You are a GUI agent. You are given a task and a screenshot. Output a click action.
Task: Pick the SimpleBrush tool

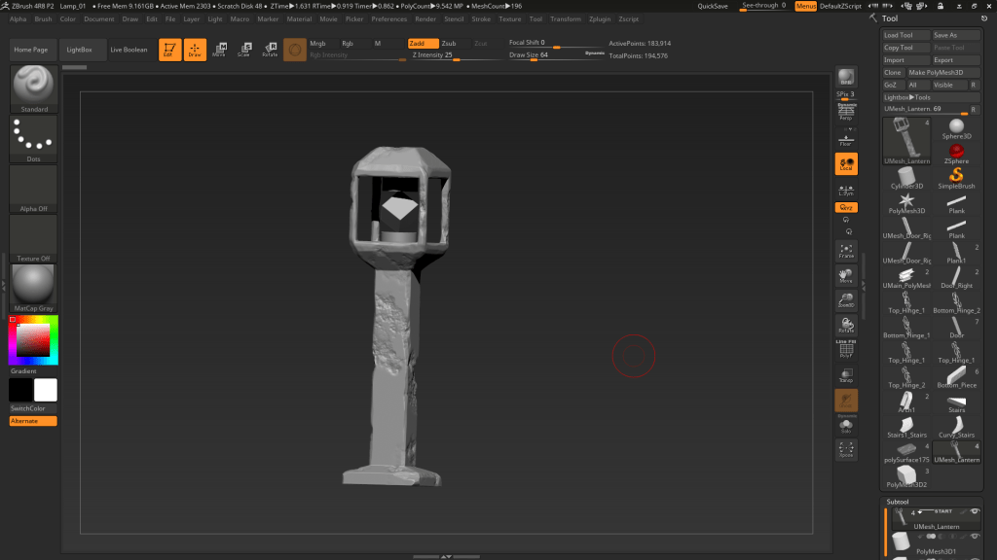point(956,176)
